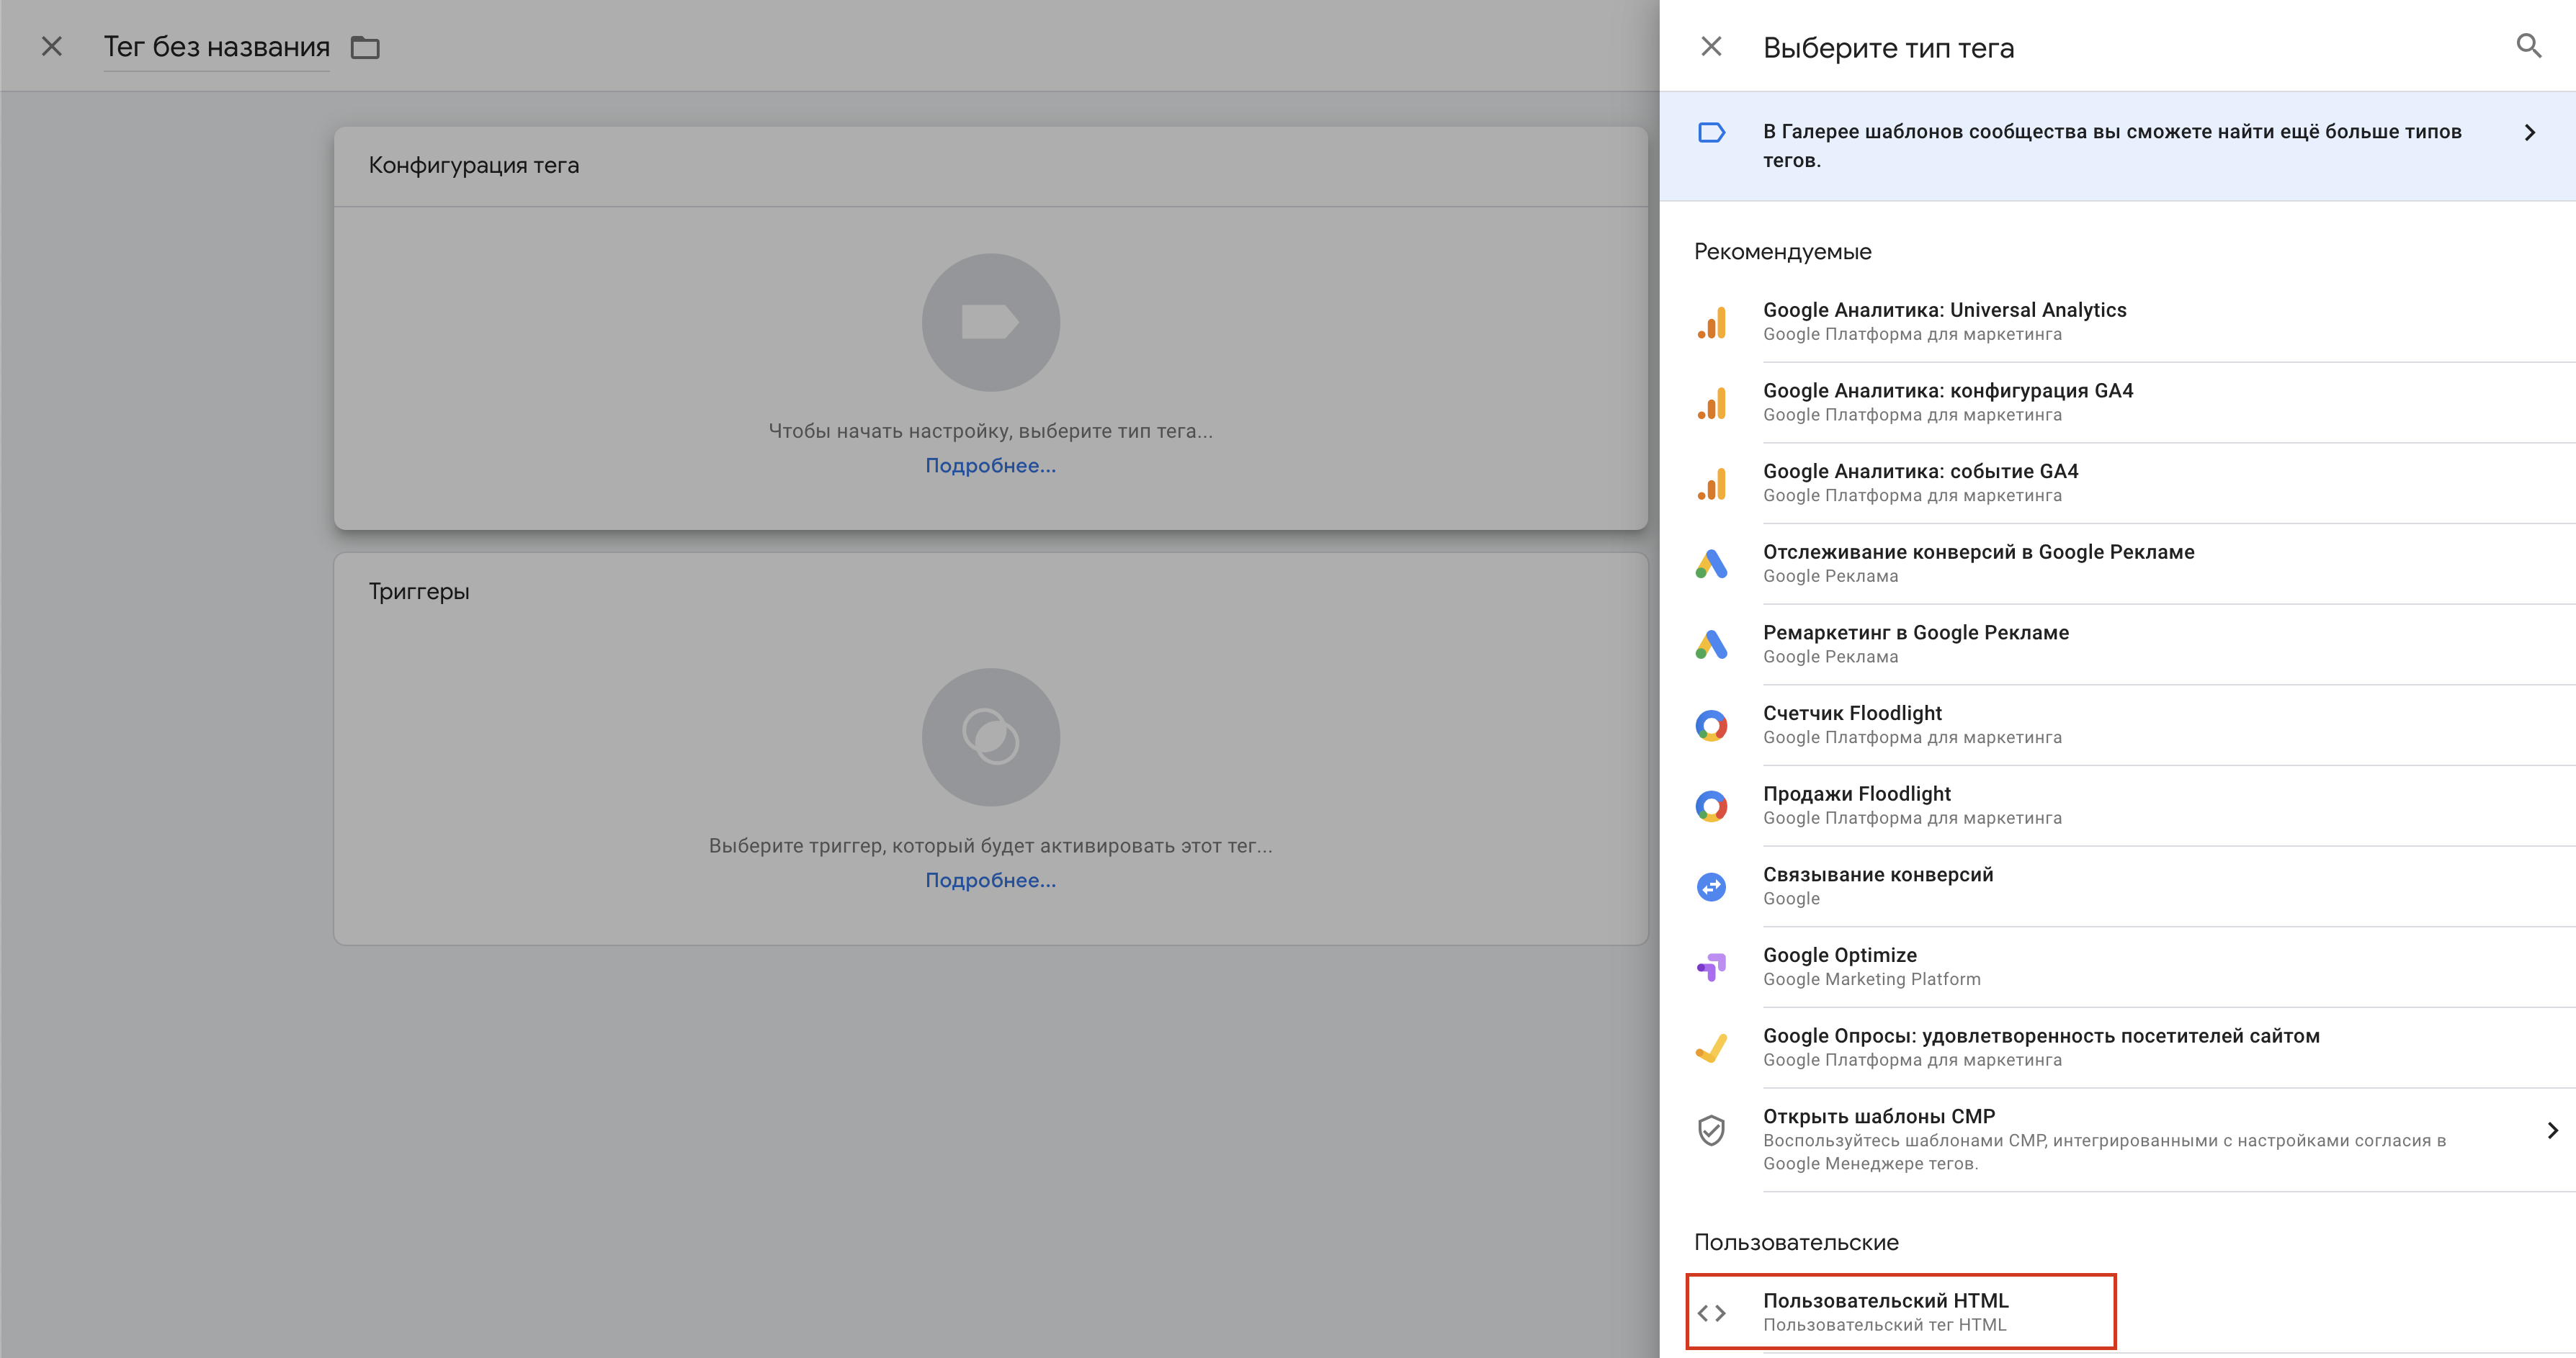
Task: Click the Google Ads conversion tracking icon
Action: point(1711,565)
